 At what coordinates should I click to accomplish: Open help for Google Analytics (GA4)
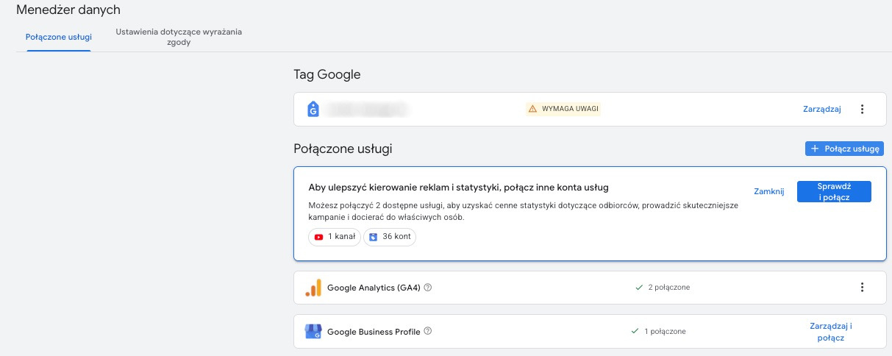428,288
